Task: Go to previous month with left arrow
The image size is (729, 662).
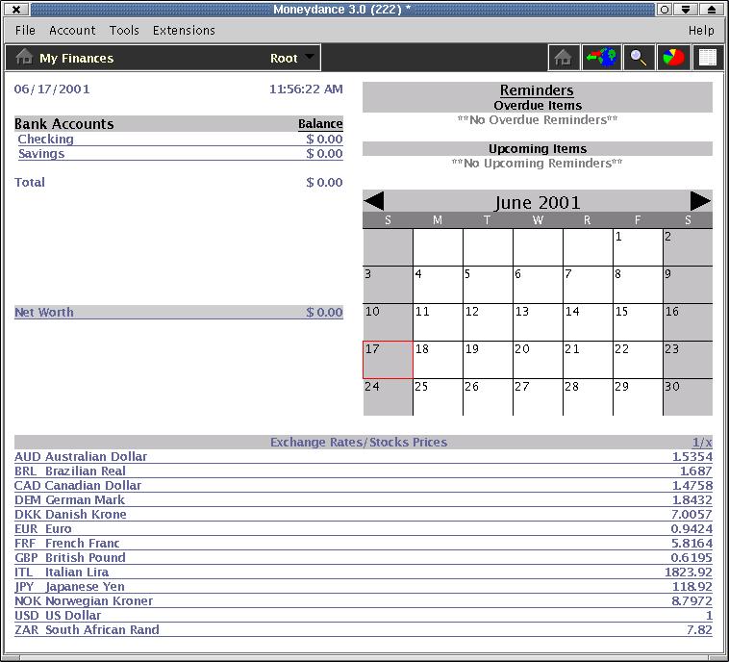Action: pos(374,201)
